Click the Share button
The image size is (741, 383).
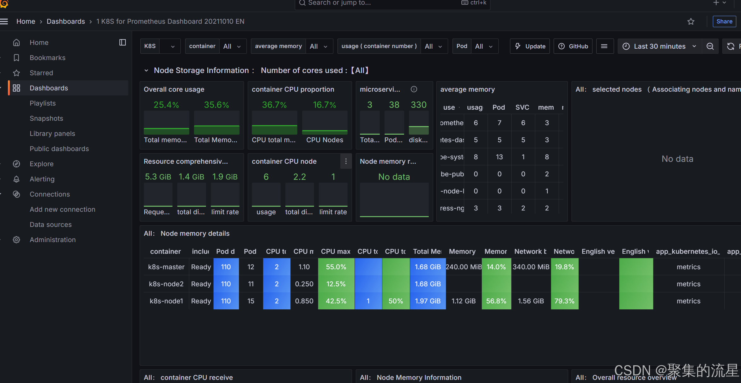coord(724,21)
